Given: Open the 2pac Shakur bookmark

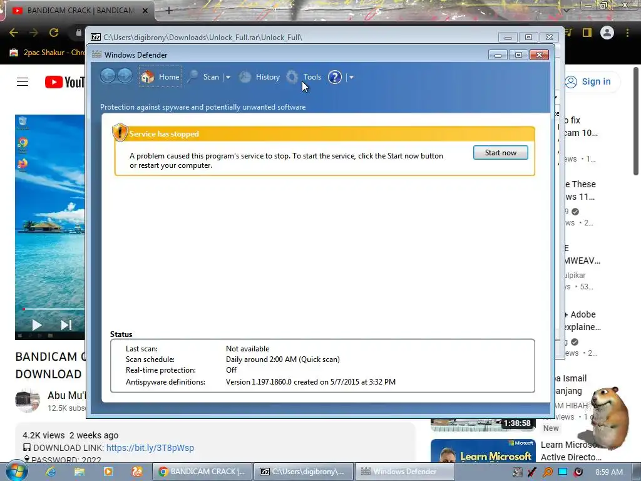Looking at the screenshot, I should (47, 53).
